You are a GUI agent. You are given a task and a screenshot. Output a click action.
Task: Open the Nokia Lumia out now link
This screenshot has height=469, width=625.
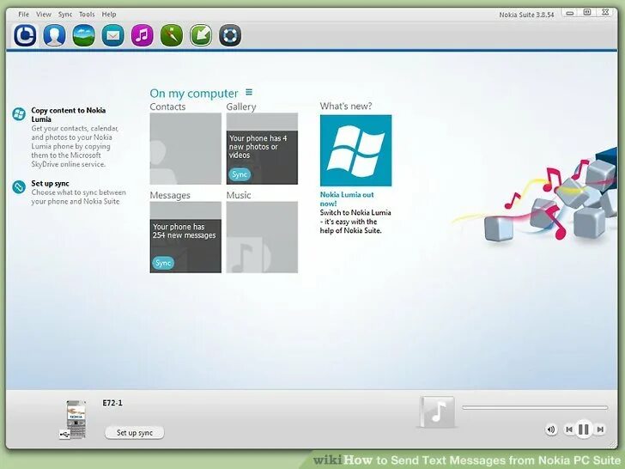pyautogui.click(x=347, y=199)
